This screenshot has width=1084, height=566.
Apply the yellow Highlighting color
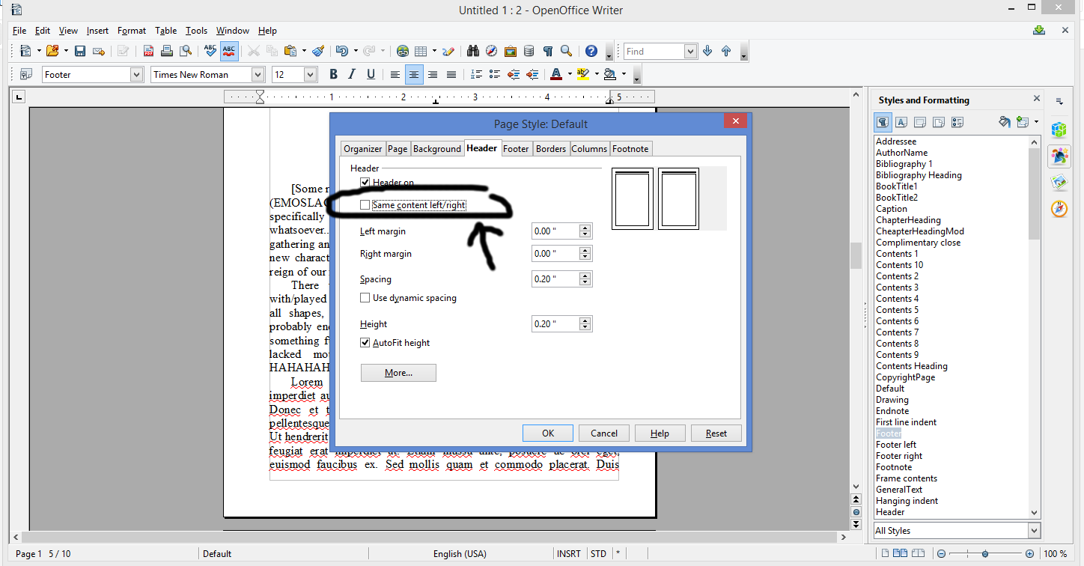(583, 74)
